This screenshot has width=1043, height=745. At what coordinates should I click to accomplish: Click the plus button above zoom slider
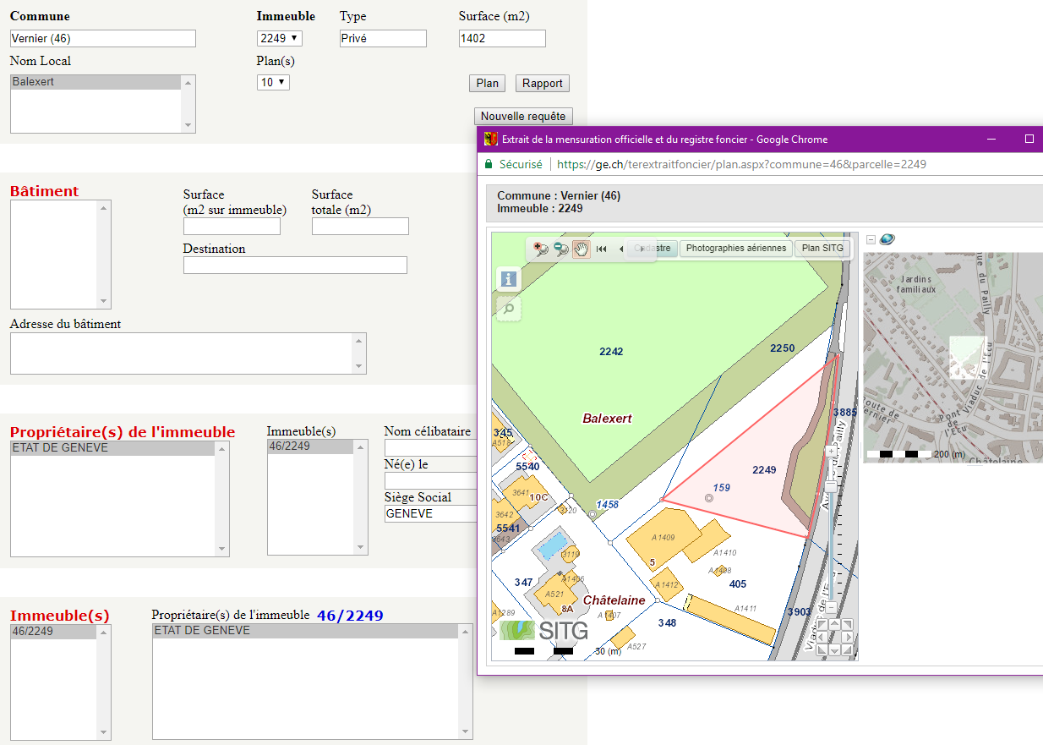831,452
